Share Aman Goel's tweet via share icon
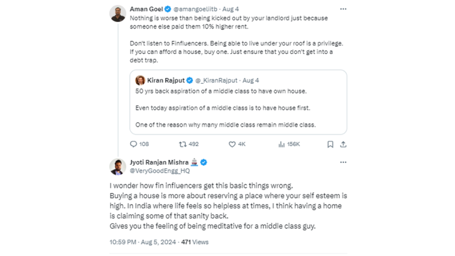This screenshot has height=256, width=455. click(x=343, y=144)
